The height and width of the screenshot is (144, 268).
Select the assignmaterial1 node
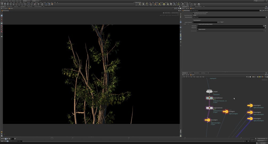pos(209,108)
